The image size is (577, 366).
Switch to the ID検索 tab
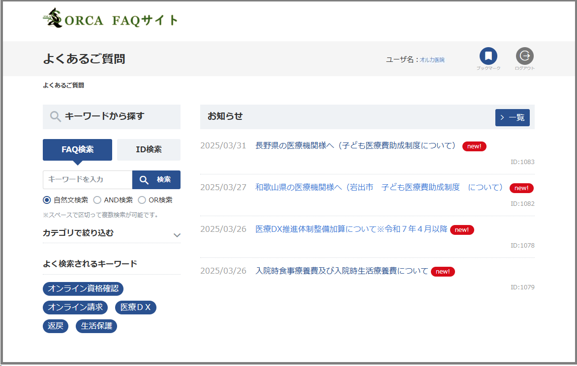point(149,149)
